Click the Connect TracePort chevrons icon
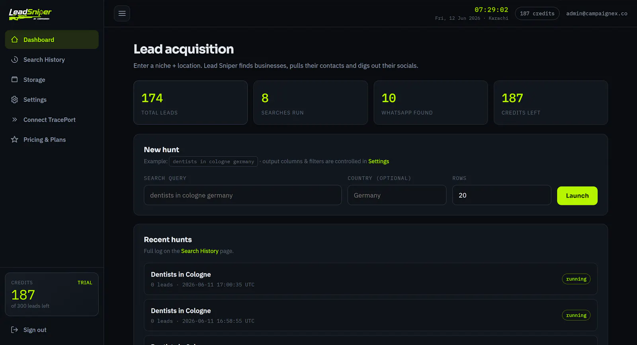The width and height of the screenshot is (637, 345). [15, 120]
